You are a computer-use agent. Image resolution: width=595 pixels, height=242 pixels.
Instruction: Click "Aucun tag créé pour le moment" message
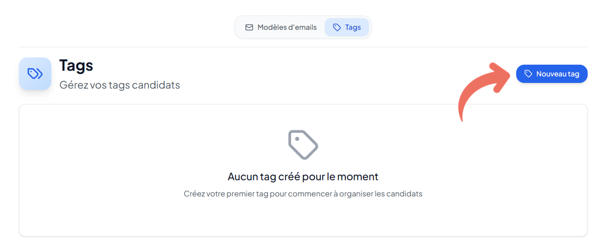303,177
